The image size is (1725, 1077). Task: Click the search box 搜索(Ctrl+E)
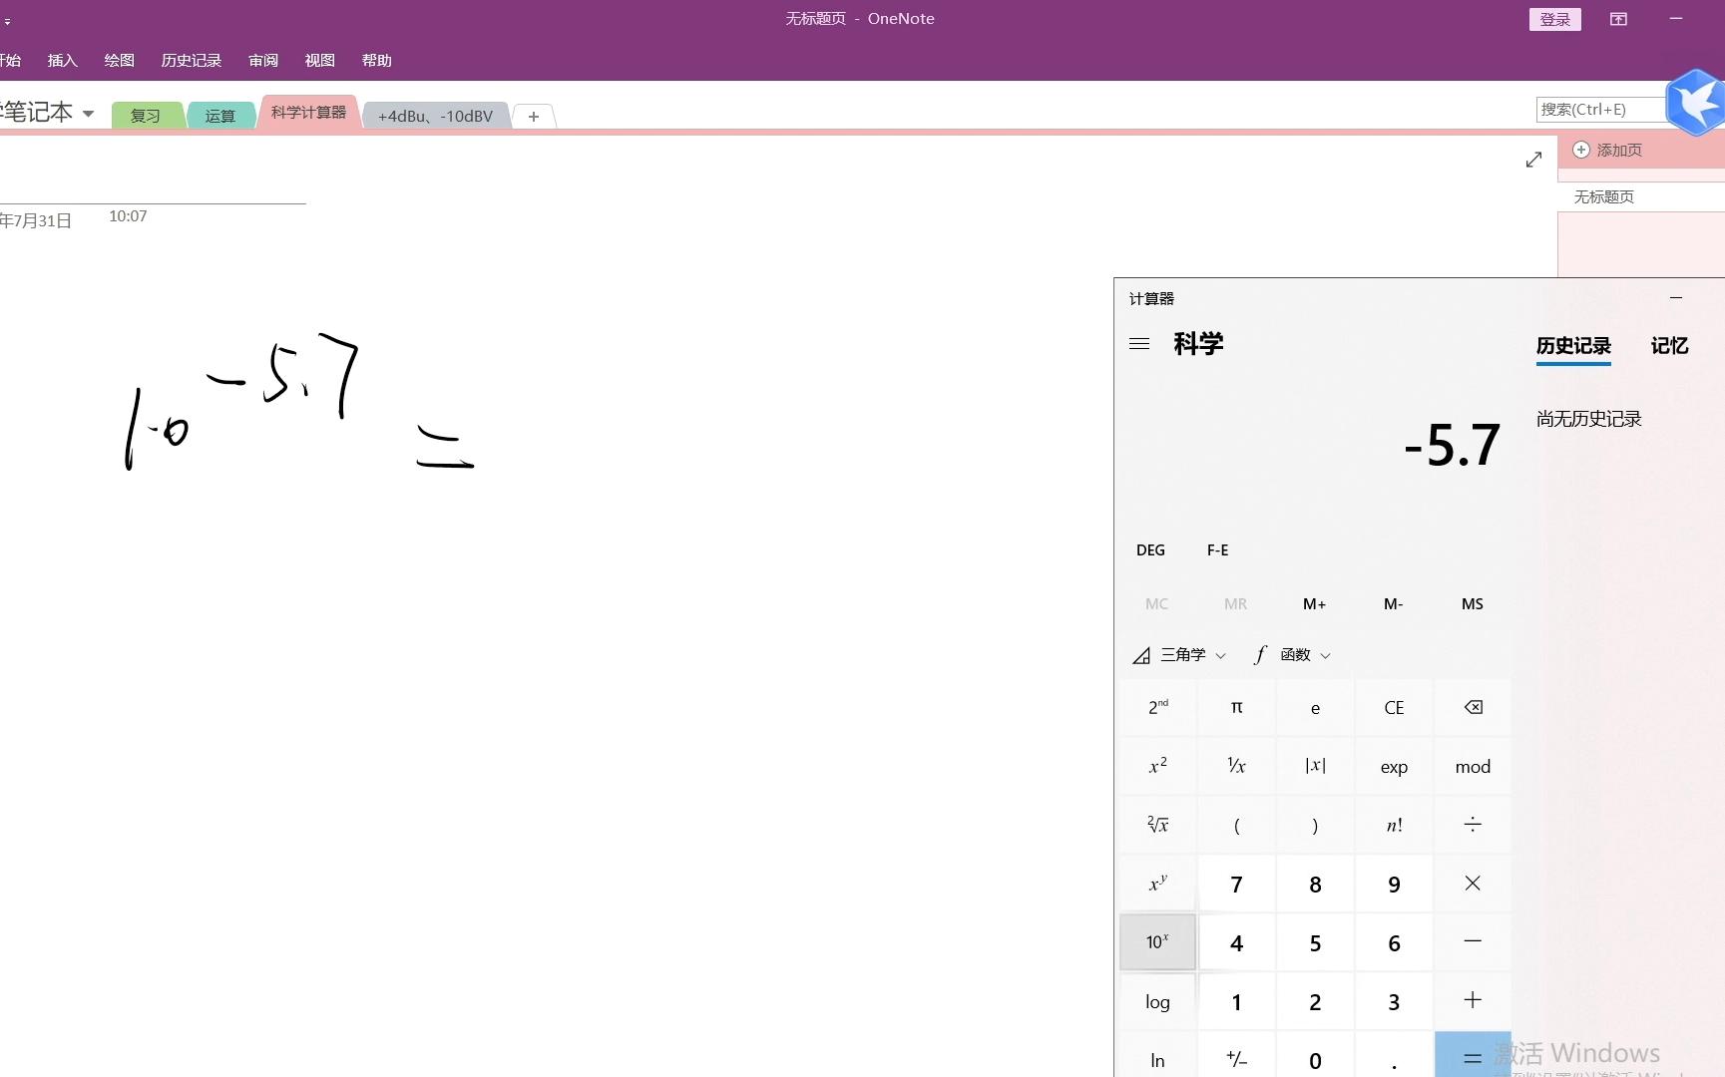tap(1601, 110)
